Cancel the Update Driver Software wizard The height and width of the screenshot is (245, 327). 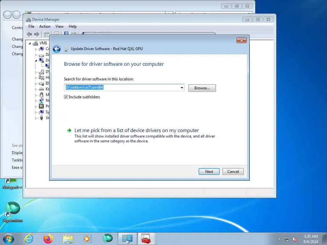tap(233, 171)
